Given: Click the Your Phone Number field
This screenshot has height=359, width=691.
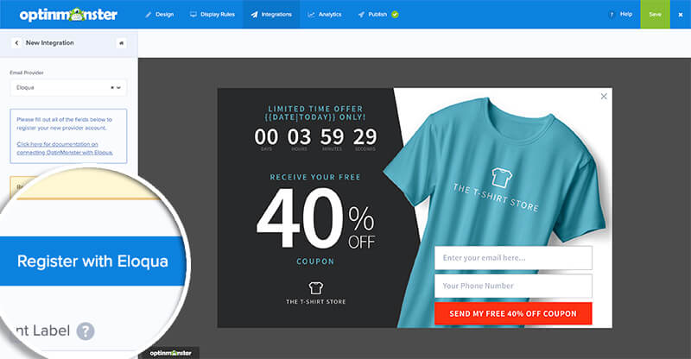Looking at the screenshot, I should pyautogui.click(x=513, y=286).
